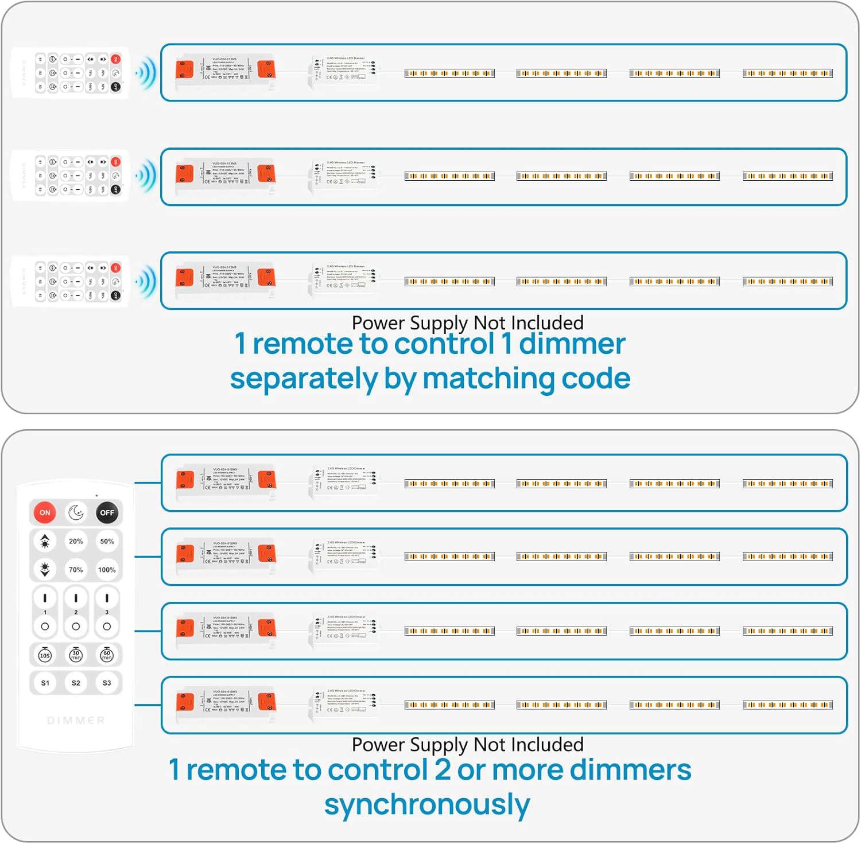
Task: Select the 100% brightness button
Action: point(107,570)
